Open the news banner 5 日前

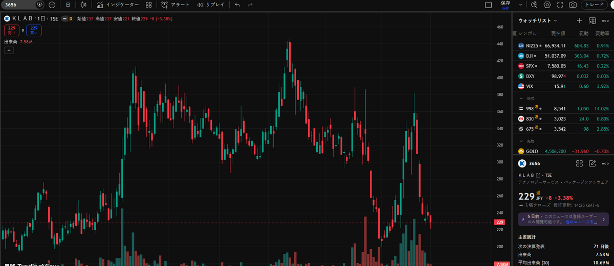(x=563, y=219)
